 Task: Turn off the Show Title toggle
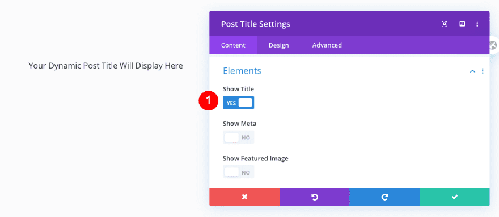(x=238, y=103)
